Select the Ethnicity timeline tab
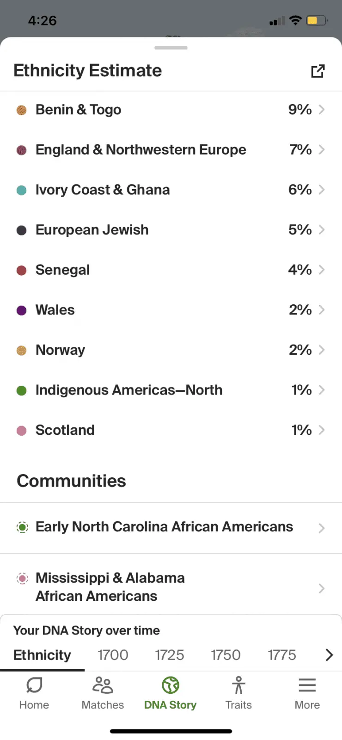342x740 pixels. click(42, 655)
